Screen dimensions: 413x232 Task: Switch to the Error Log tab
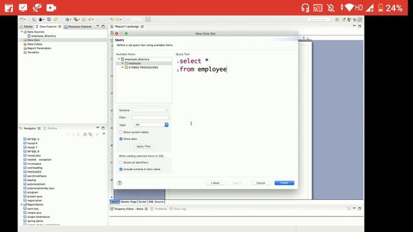tap(178, 209)
